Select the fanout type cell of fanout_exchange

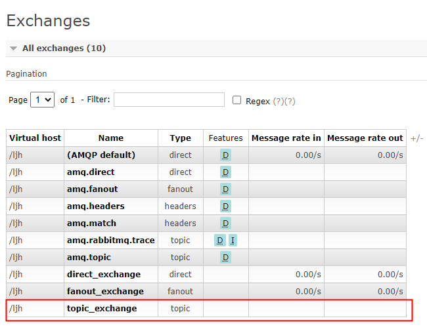point(180,292)
